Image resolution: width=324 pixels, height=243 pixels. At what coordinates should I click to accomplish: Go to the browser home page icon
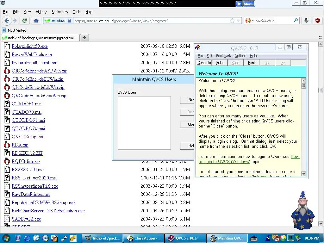click(36, 21)
